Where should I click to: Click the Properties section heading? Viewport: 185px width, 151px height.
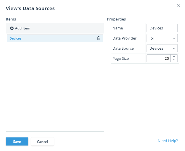point(116,19)
